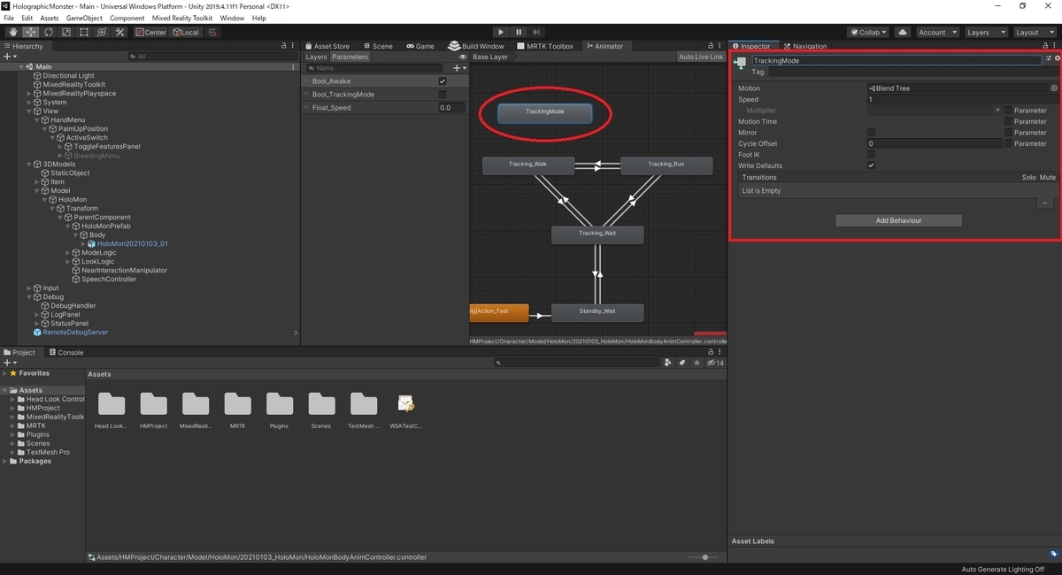
Task: Edit Float_Speed value field
Action: (x=451, y=108)
